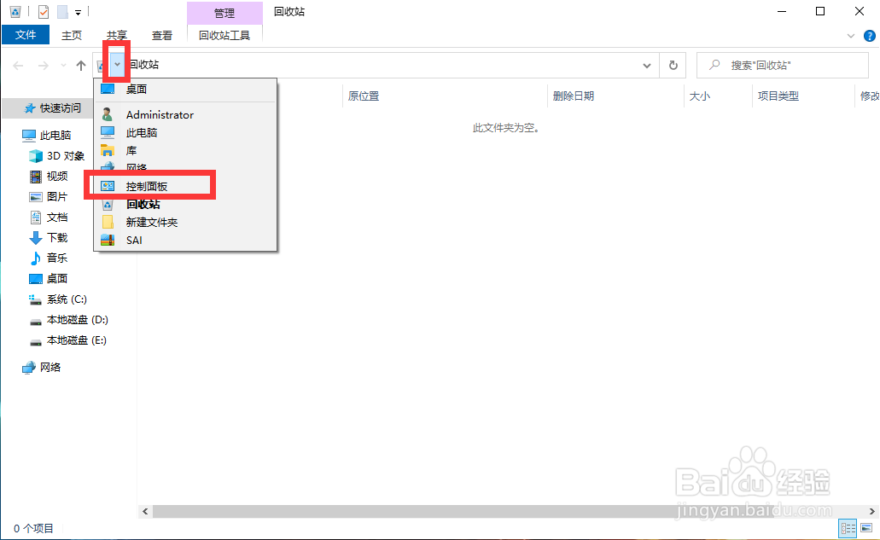880x540 pixels.
Task: Click the back navigation arrow
Action: pos(18,66)
